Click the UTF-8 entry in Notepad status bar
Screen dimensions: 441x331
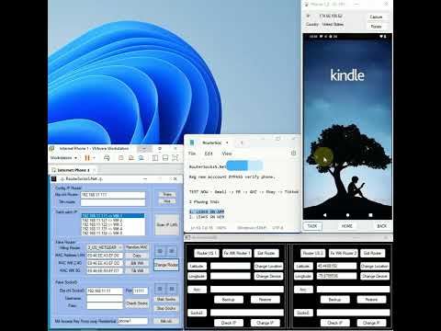[x=277, y=228]
